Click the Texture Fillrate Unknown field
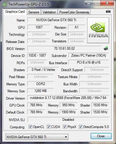 point(94,77)
